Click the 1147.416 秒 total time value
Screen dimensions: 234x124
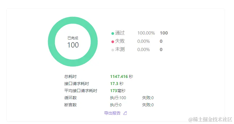(x=121, y=76)
